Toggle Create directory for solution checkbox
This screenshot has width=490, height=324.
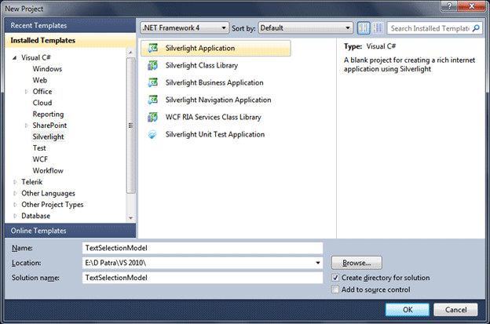click(335, 278)
